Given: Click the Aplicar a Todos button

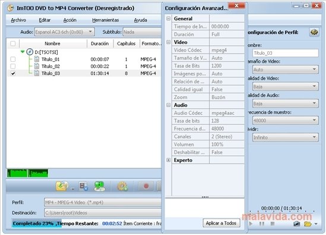Looking at the screenshot, I should (221, 223).
